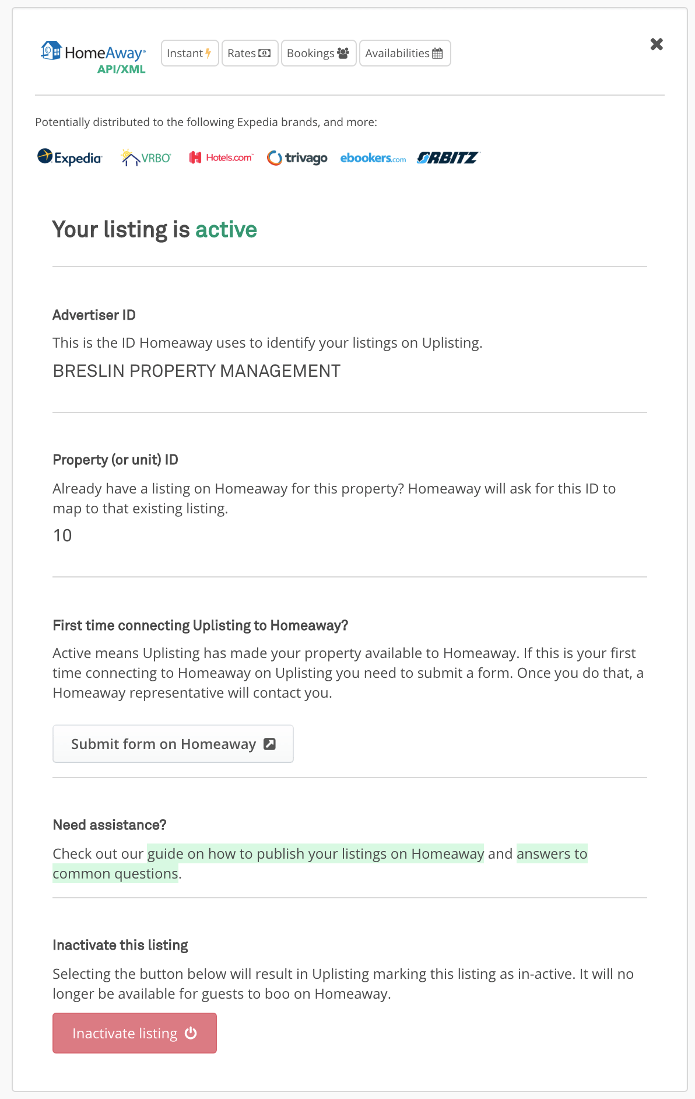Switch to the Rates tab
This screenshot has height=1099, width=695.
[x=250, y=53]
